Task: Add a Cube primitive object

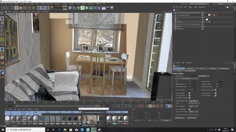Action: pos(70,8)
